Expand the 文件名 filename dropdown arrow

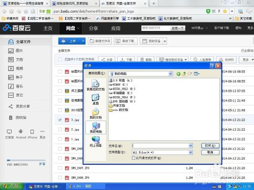click(190, 146)
